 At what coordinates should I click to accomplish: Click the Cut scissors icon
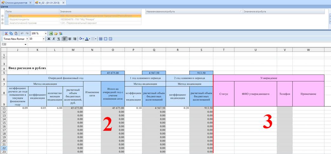(6, 33)
